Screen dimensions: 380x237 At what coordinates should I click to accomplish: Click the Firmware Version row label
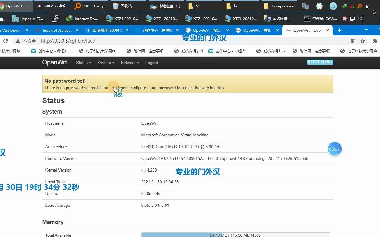click(x=61, y=158)
